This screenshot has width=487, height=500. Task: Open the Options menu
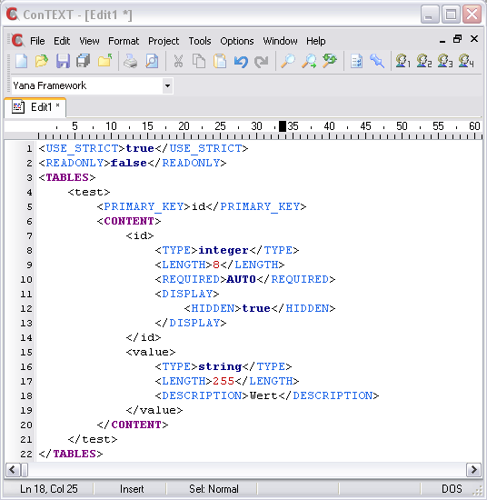tap(237, 41)
